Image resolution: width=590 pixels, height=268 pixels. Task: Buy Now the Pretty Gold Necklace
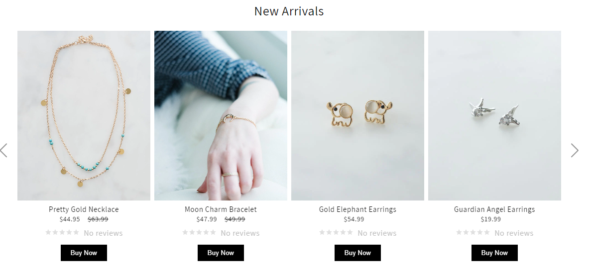click(x=84, y=253)
